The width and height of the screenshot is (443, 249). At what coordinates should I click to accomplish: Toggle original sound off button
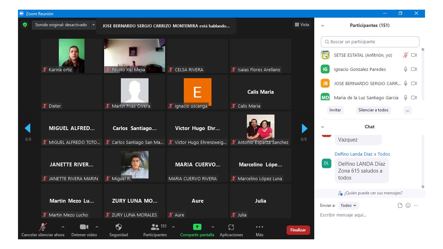61,25
